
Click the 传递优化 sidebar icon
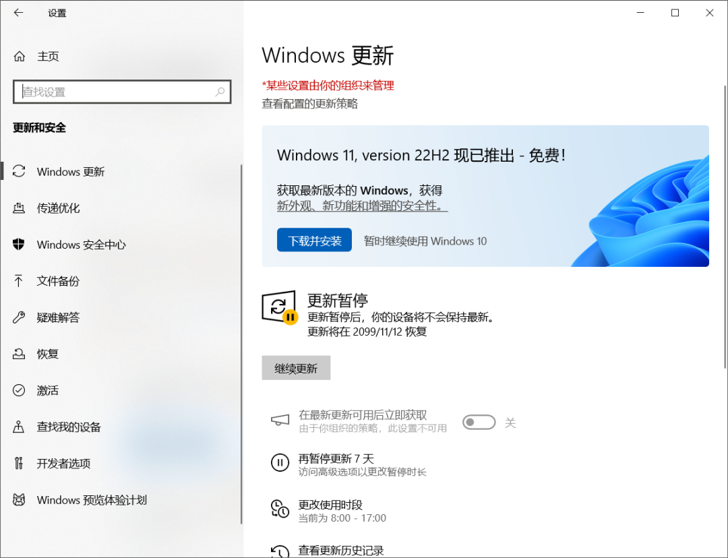[x=19, y=208]
